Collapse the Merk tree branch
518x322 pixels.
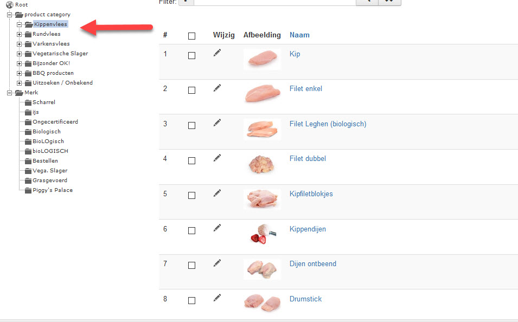coord(10,93)
